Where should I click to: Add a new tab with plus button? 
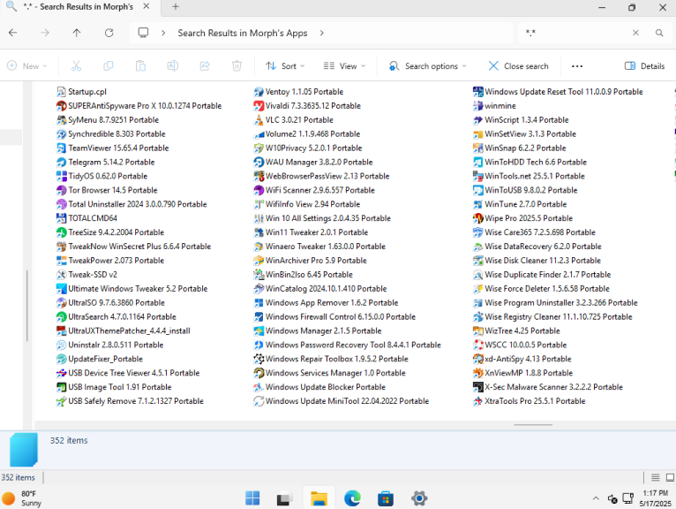click(x=176, y=7)
